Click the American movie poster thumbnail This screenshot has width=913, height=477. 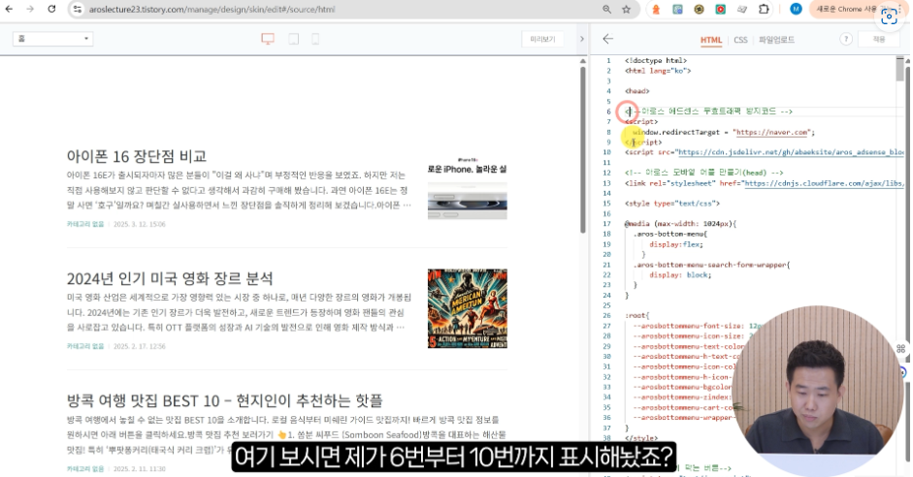[467, 308]
